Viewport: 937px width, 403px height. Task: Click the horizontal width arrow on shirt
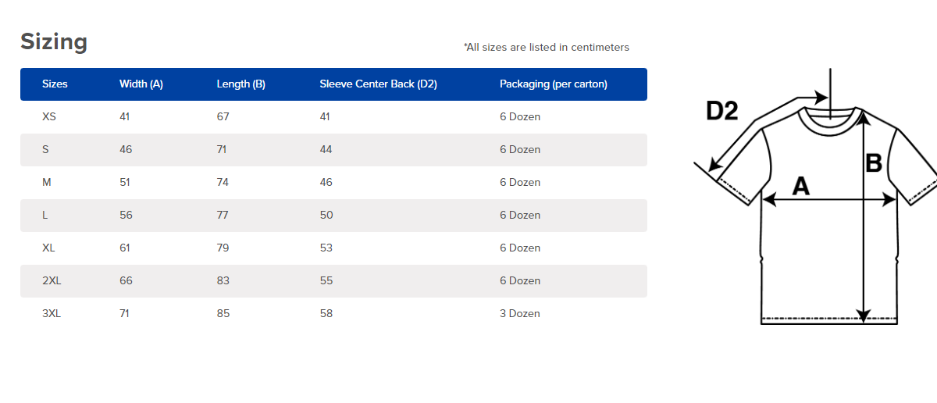pos(829,200)
